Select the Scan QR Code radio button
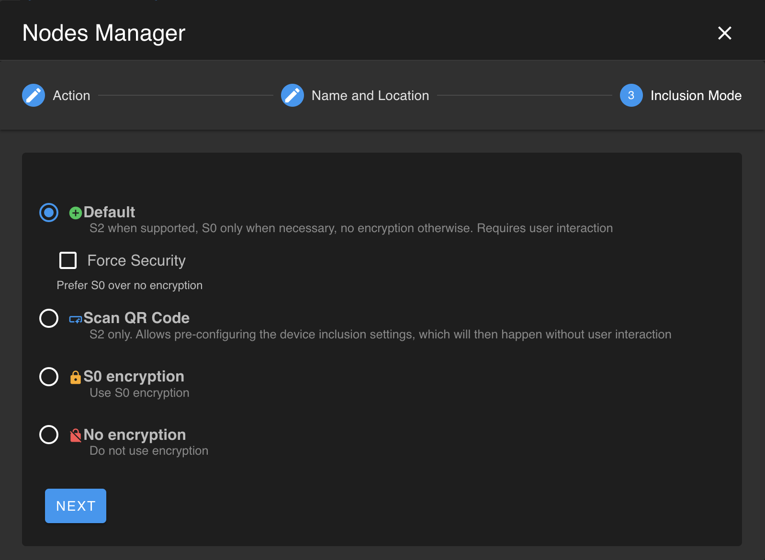The width and height of the screenshot is (765, 560). (x=49, y=318)
